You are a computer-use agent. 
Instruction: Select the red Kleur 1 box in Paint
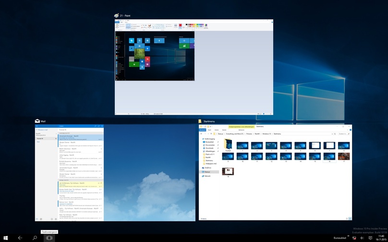point(181,26)
